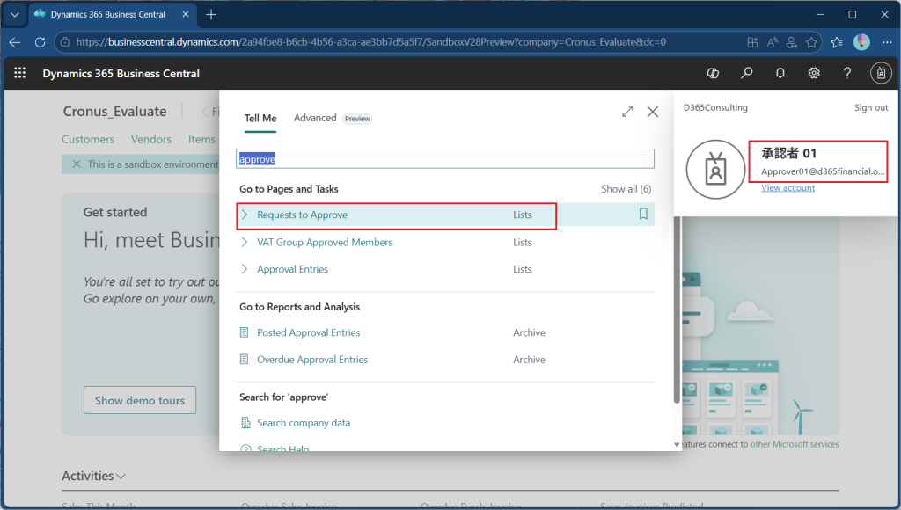The image size is (901, 510).
Task: Click the search box containing 'approve'
Action: pyautogui.click(x=445, y=159)
